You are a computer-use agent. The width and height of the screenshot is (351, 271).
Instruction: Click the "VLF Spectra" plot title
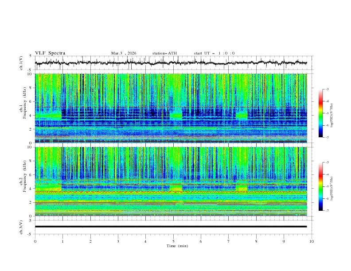[50, 53]
